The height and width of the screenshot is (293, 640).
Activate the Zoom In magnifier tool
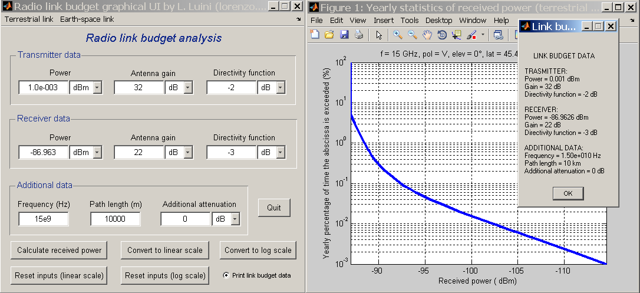[398, 35]
